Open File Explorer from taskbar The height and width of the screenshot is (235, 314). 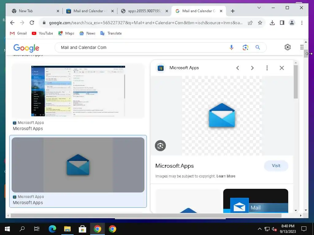[67, 229]
